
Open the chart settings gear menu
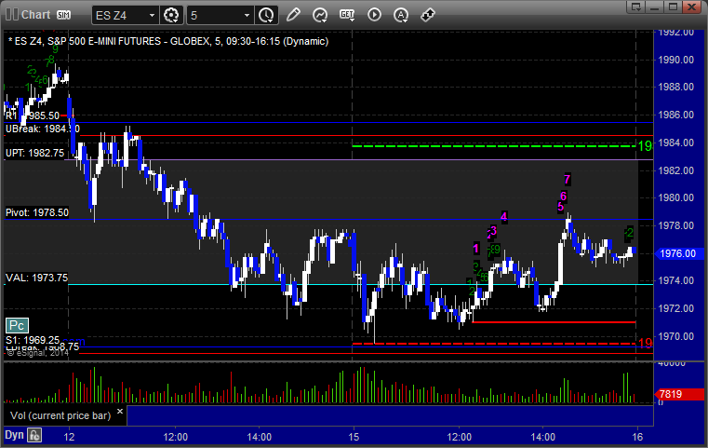click(x=171, y=16)
